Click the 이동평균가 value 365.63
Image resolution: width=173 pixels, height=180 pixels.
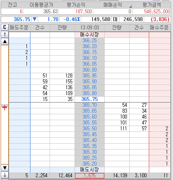click(50, 11)
